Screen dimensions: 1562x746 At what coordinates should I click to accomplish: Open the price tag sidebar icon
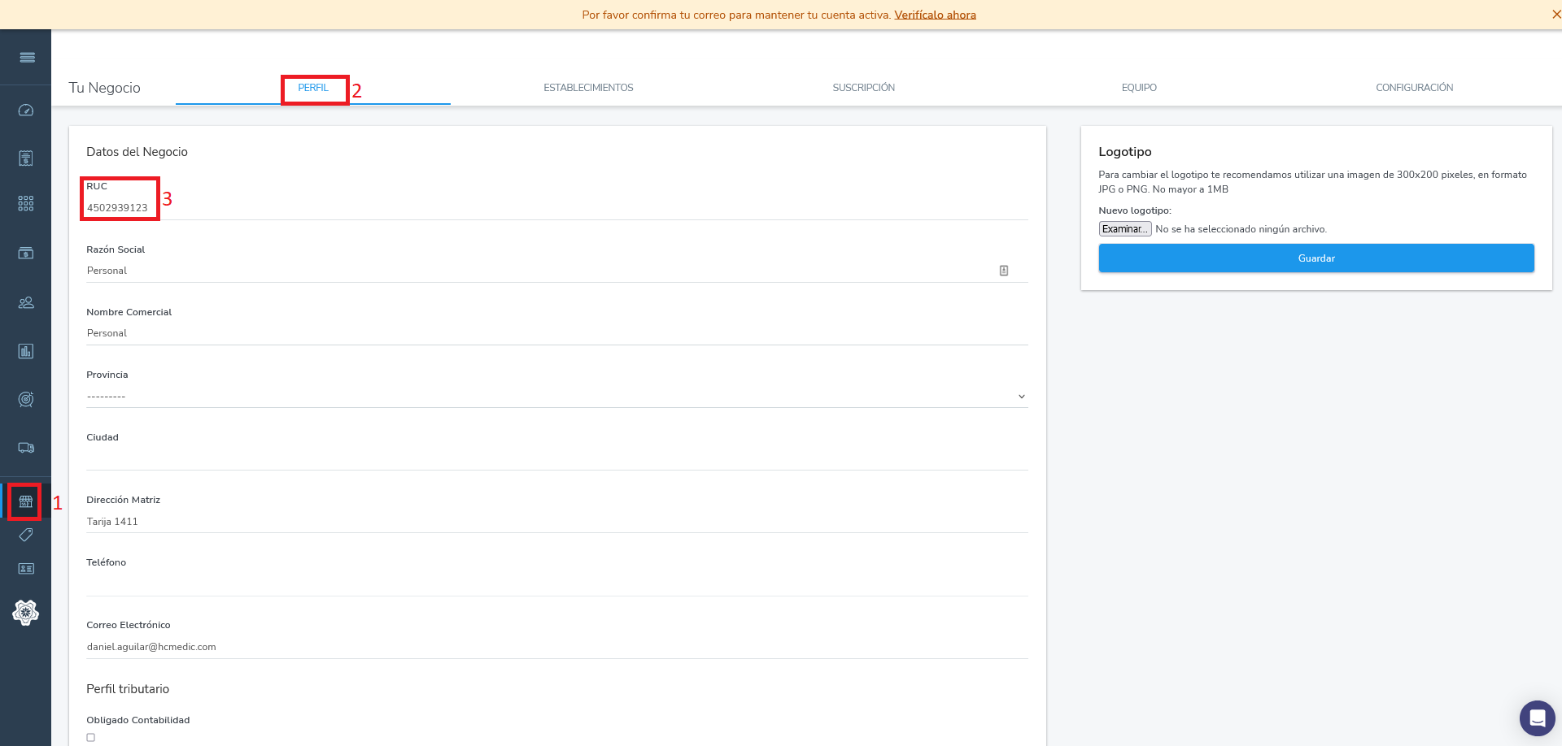coord(26,535)
